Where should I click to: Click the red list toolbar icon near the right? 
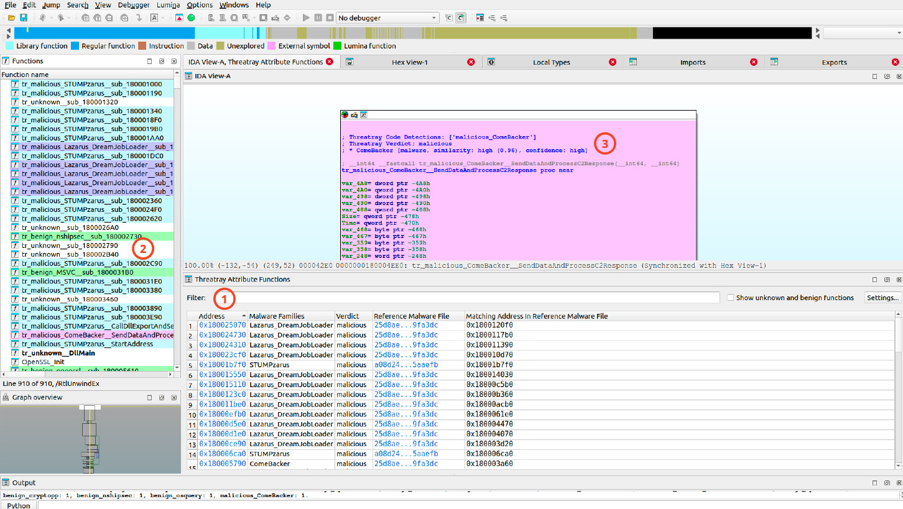(480, 18)
